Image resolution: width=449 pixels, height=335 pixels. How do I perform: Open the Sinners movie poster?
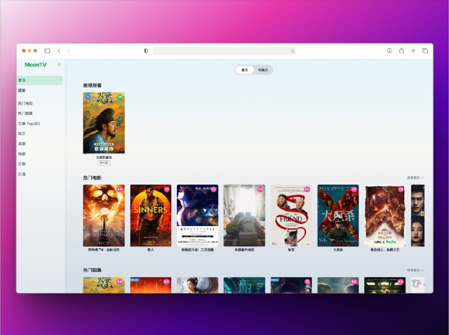(150, 215)
